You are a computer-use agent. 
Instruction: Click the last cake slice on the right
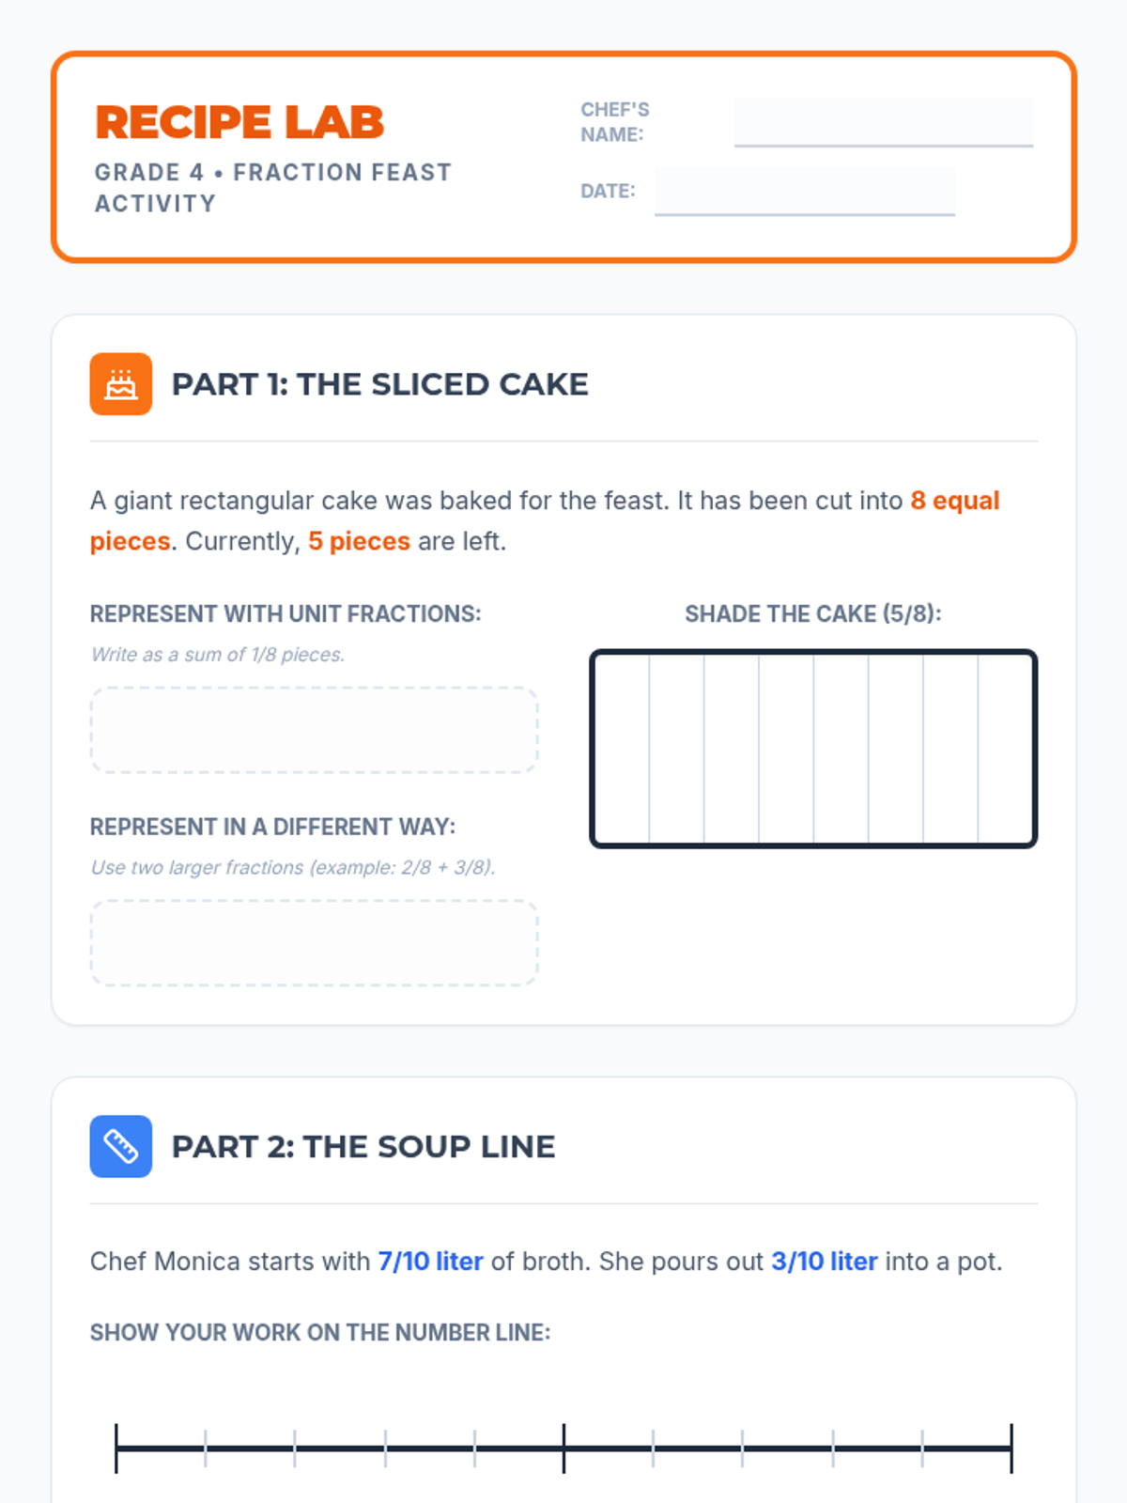pyautogui.click(x=1005, y=749)
